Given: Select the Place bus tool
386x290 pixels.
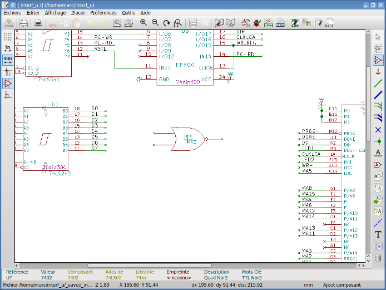Looking at the screenshot, I should click(x=378, y=95).
